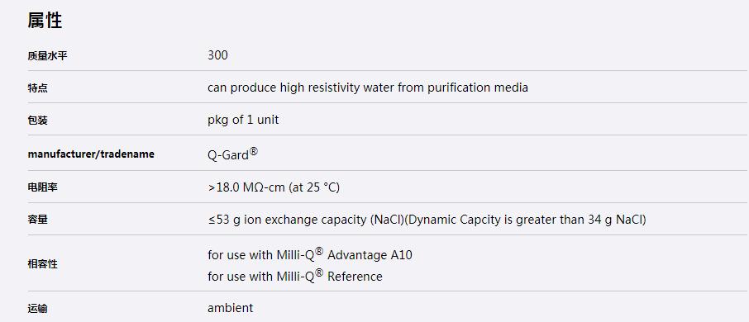The height and width of the screenshot is (322, 749).
Task: Select the 包装 row label
Action: [x=38, y=121]
